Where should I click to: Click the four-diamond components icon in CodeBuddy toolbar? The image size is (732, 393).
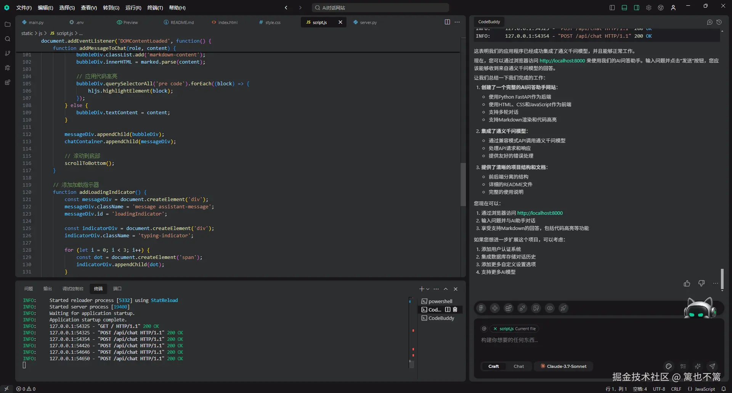pyautogui.click(x=495, y=308)
